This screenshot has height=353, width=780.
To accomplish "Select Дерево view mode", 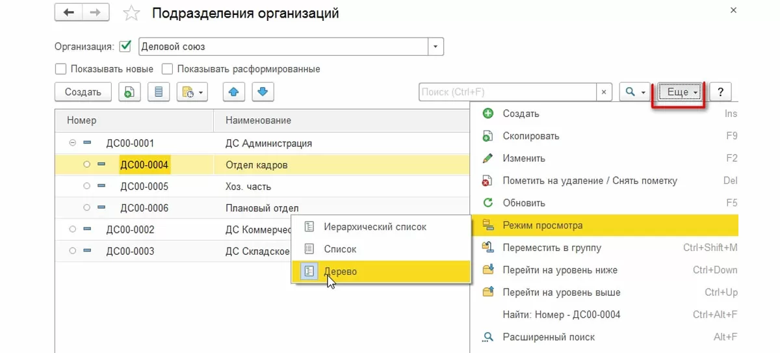I will (340, 271).
